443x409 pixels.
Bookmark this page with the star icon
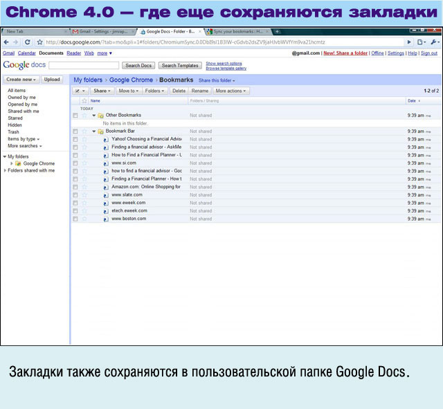pyautogui.click(x=40, y=42)
